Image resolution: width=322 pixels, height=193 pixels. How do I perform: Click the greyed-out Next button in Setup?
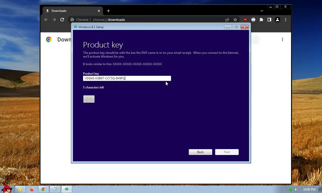[227, 152]
